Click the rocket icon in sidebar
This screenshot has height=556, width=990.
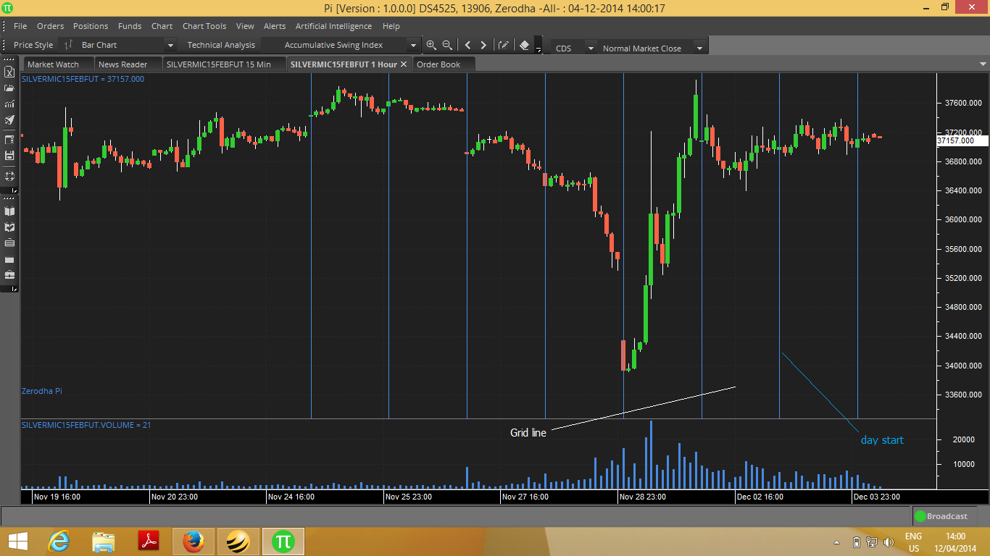(x=9, y=120)
